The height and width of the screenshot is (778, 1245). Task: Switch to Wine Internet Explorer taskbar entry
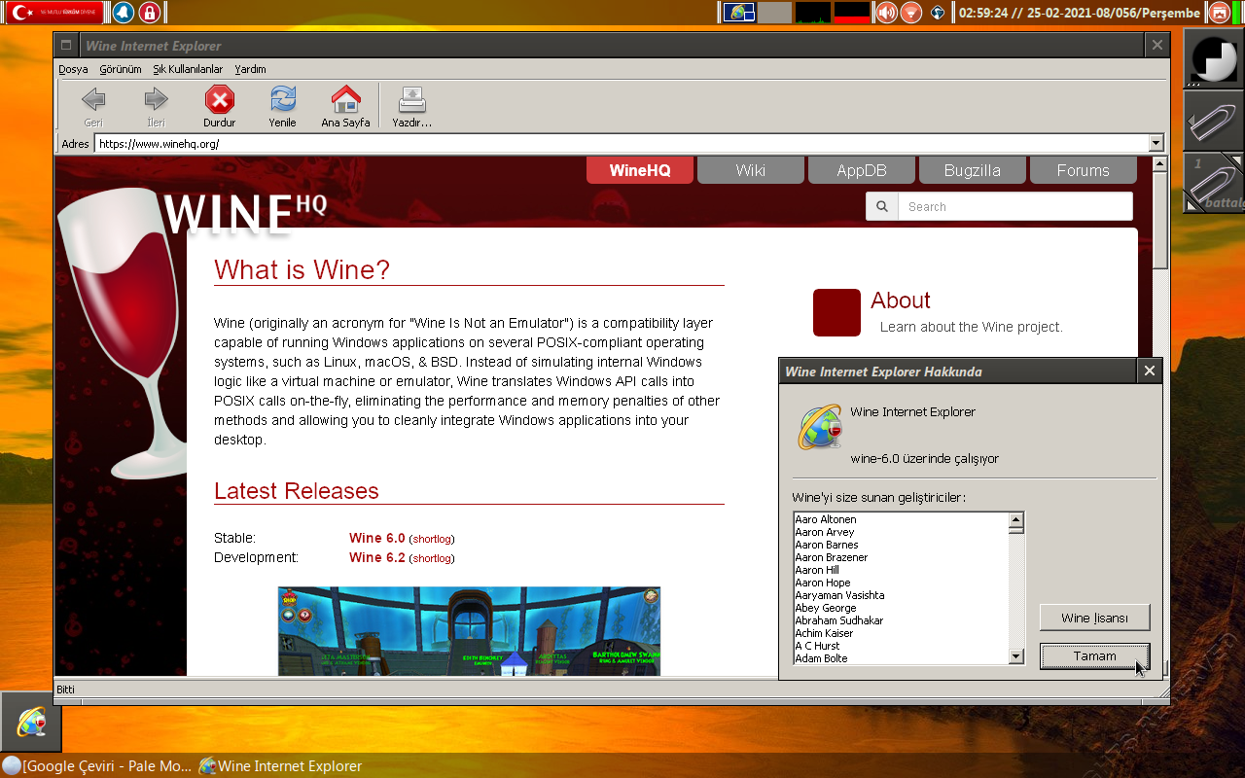pos(280,766)
